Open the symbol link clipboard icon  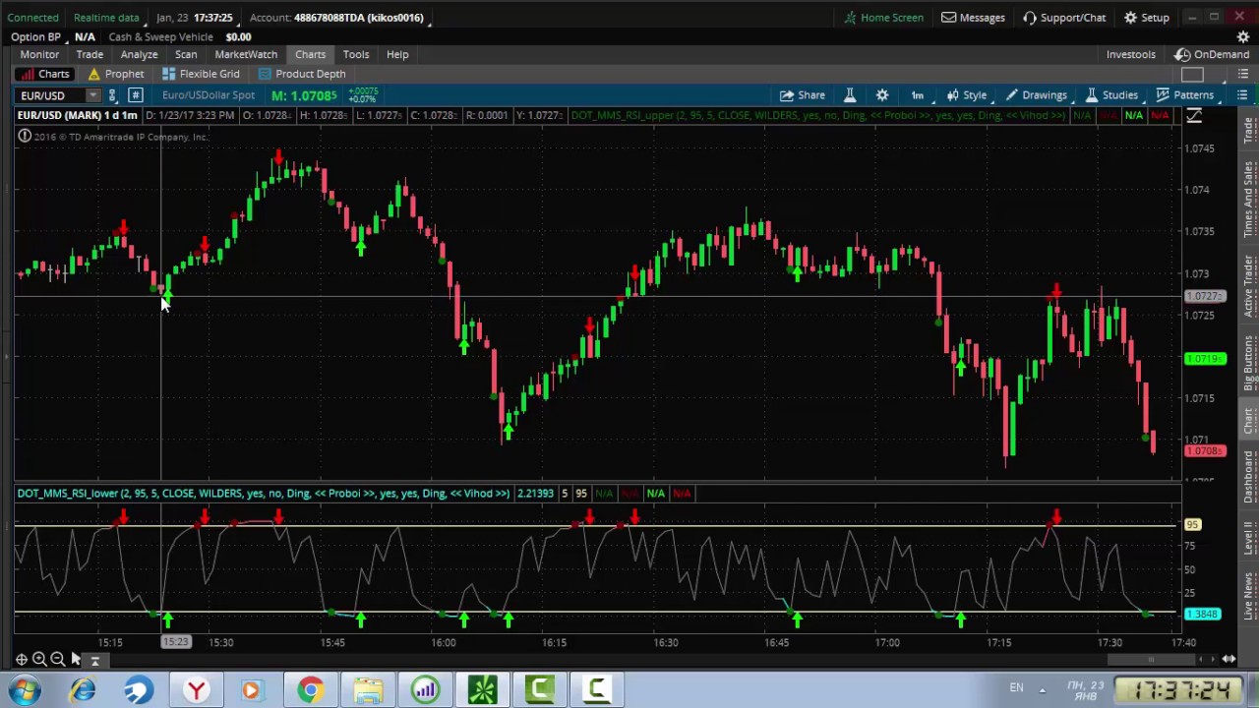(x=112, y=95)
